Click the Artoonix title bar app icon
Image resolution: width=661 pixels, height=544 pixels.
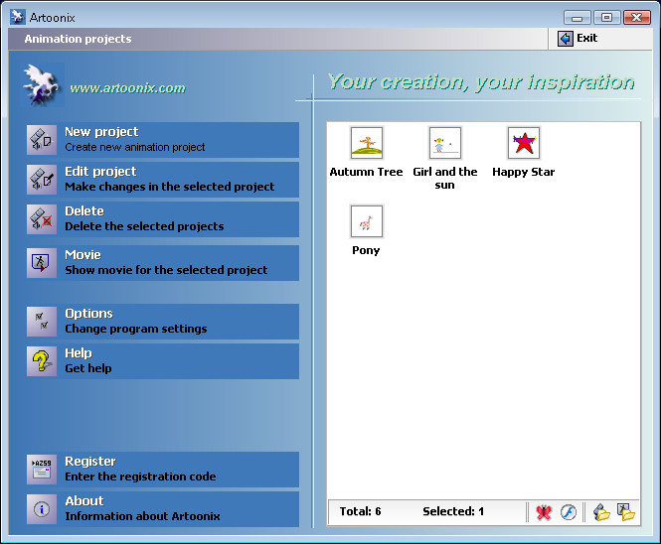tap(18, 17)
